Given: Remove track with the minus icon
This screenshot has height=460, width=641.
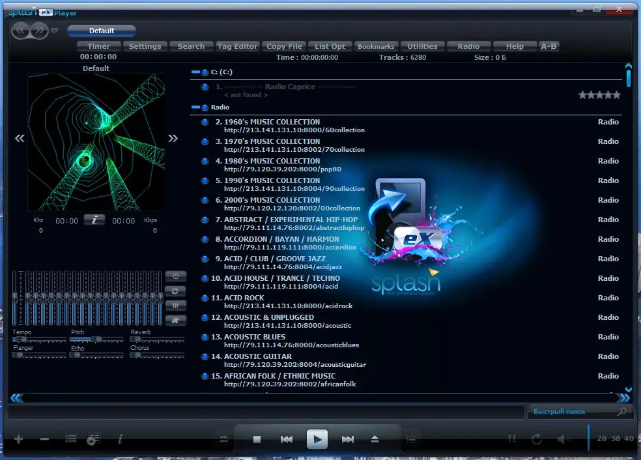Looking at the screenshot, I should tap(44, 439).
